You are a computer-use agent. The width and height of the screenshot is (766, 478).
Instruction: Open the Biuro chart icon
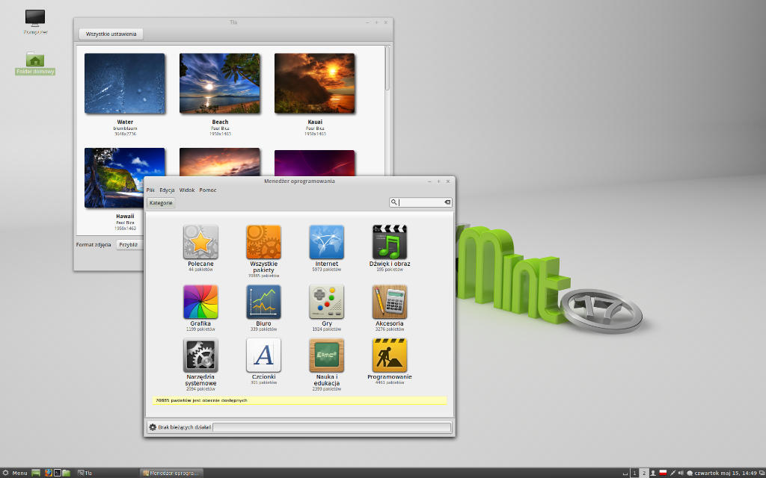[263, 302]
